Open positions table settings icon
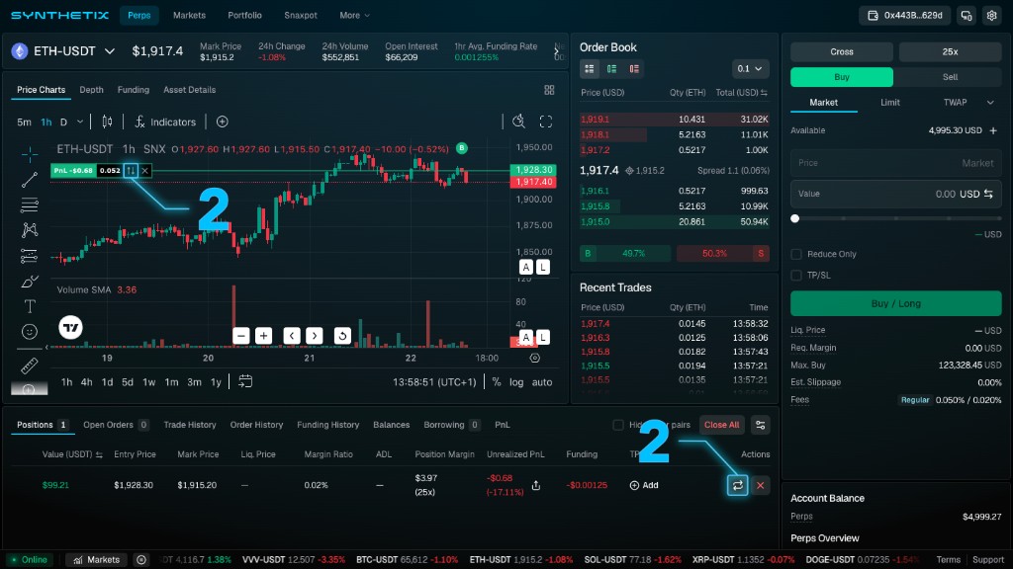 [x=761, y=425]
